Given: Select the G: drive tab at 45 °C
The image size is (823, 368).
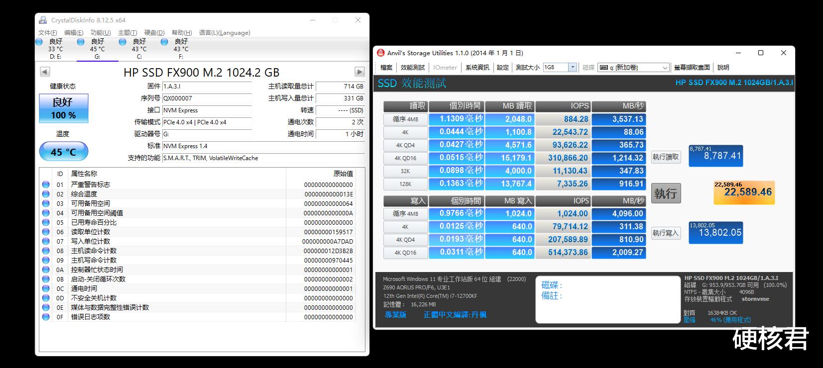Looking at the screenshot, I should coord(97,49).
